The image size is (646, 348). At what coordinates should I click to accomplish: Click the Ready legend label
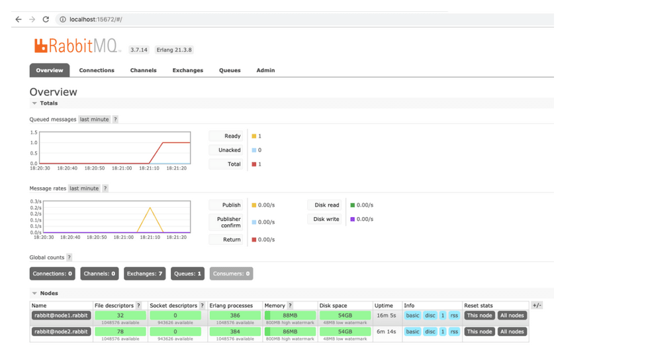tap(226, 136)
